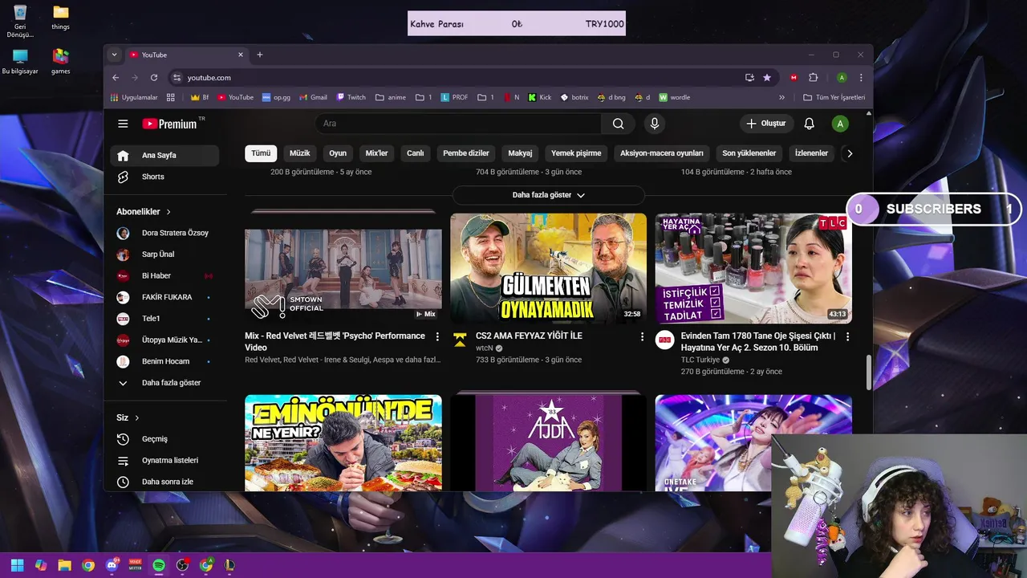
Task: Open Discord from the taskbar
Action: pos(112,565)
